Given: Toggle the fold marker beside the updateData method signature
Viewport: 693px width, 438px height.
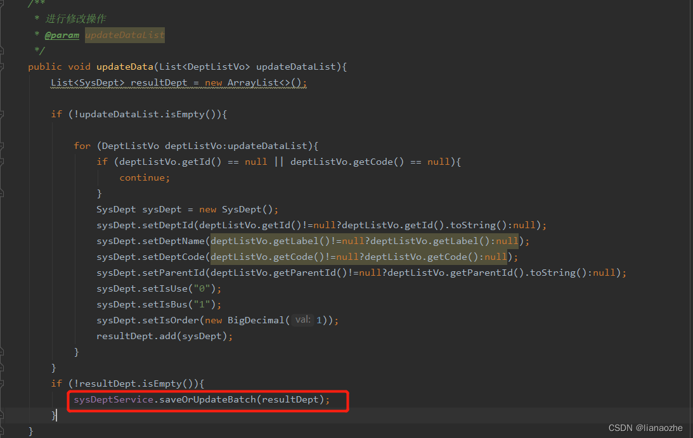Looking at the screenshot, I should (2, 67).
